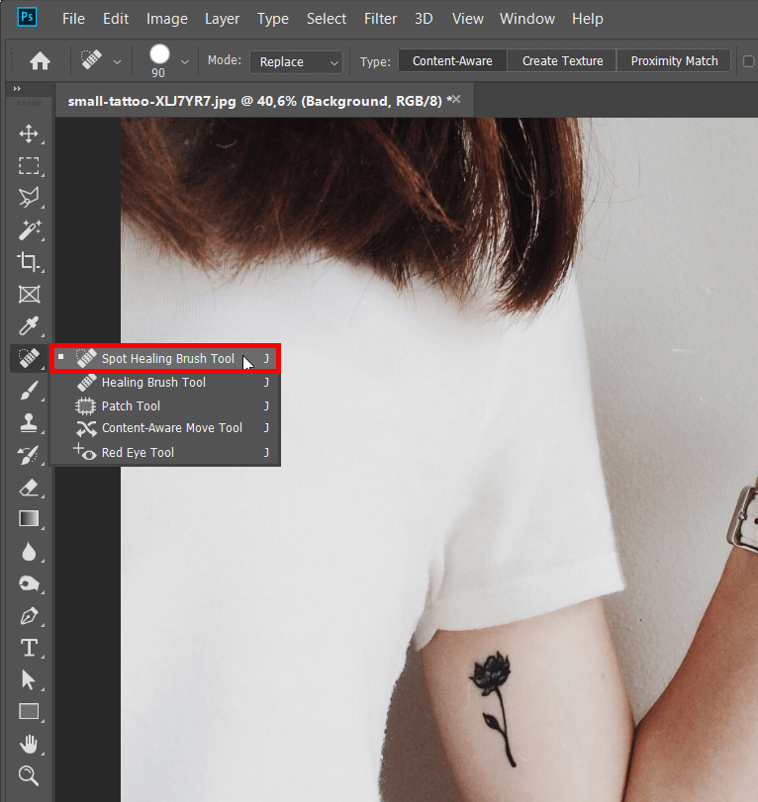The image size is (758, 802).
Task: Open the Mode dropdown set to Replace
Action: click(x=296, y=62)
